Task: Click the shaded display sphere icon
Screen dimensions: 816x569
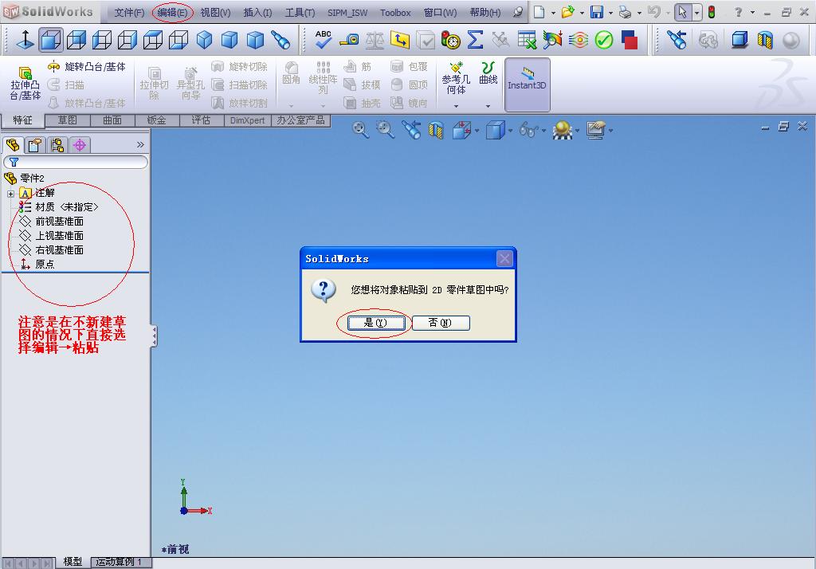Action: tap(791, 40)
